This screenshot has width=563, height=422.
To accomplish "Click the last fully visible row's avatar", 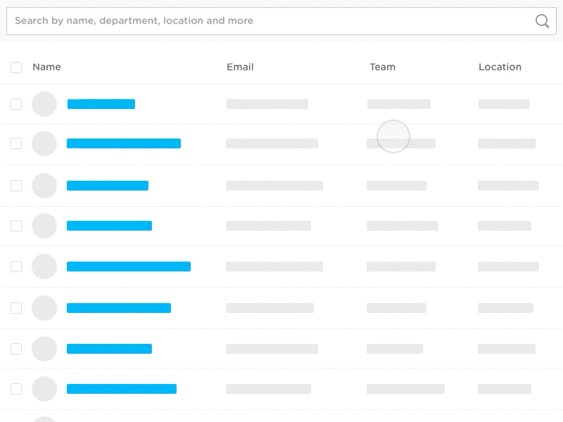I will 44,389.
